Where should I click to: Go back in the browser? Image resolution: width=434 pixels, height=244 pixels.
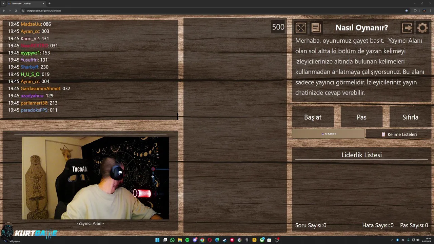[x=3, y=11]
